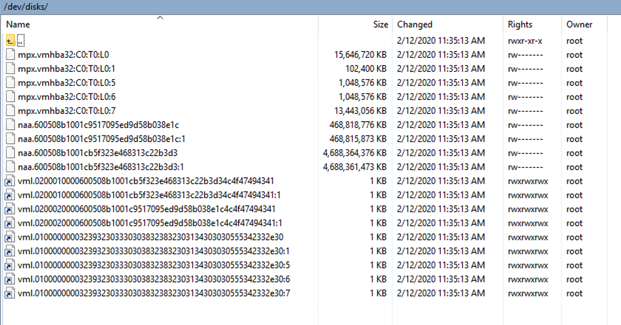Click file icon of naa.600508b1001c9517095ed9d58b038e1c
The width and height of the screenshot is (621, 325).
point(10,125)
